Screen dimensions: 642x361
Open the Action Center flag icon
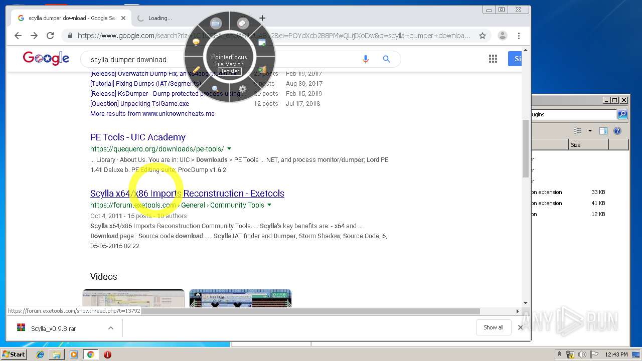594,354
